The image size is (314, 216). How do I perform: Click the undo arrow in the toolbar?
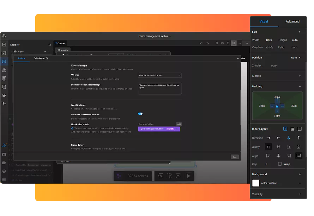[201, 43]
